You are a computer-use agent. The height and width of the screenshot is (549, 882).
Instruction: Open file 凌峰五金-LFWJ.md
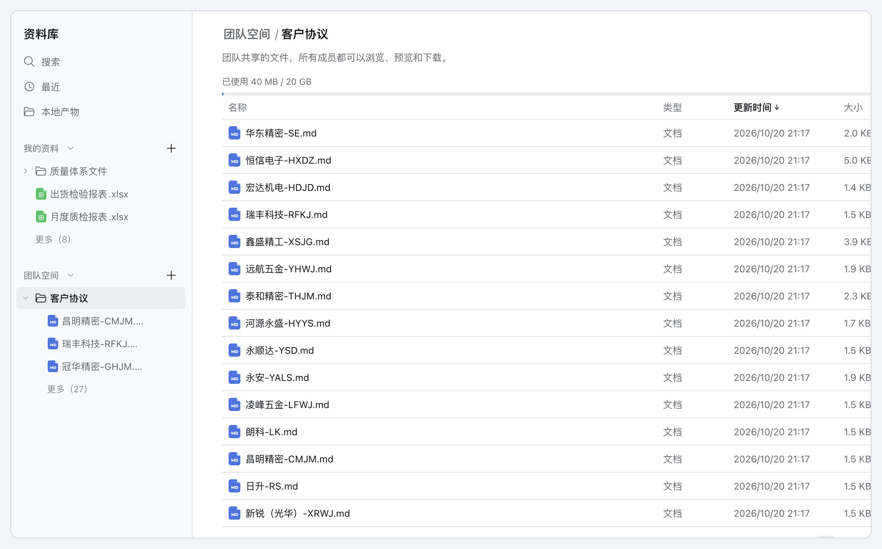(x=546, y=404)
